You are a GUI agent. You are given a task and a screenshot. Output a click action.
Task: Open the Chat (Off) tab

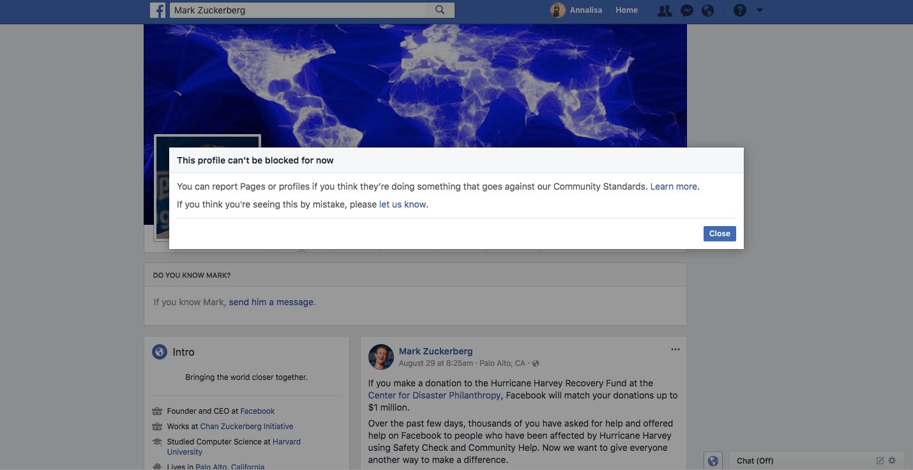coord(755,460)
